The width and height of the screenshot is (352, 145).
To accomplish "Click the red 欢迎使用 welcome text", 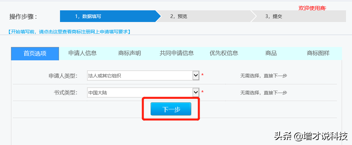I will coord(312,8).
